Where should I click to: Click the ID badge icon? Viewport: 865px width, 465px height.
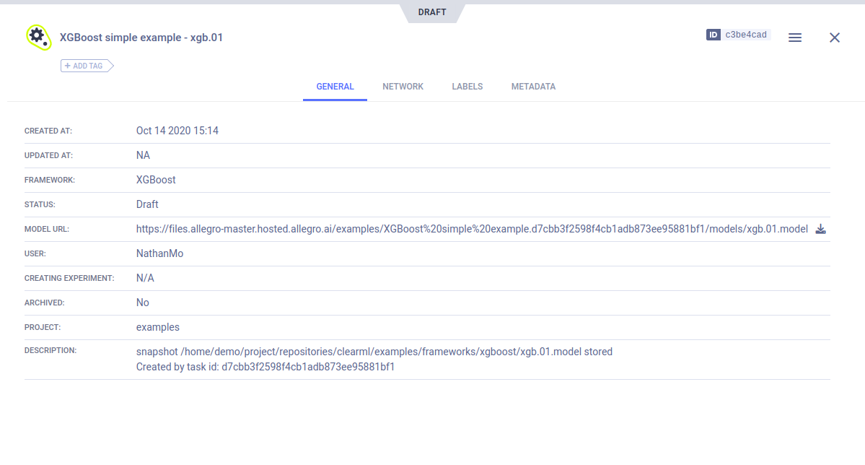713,35
